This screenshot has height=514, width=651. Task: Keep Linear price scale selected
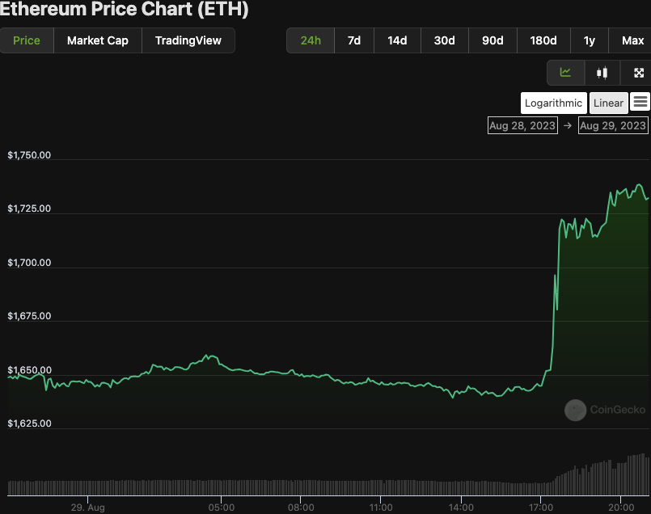point(608,103)
